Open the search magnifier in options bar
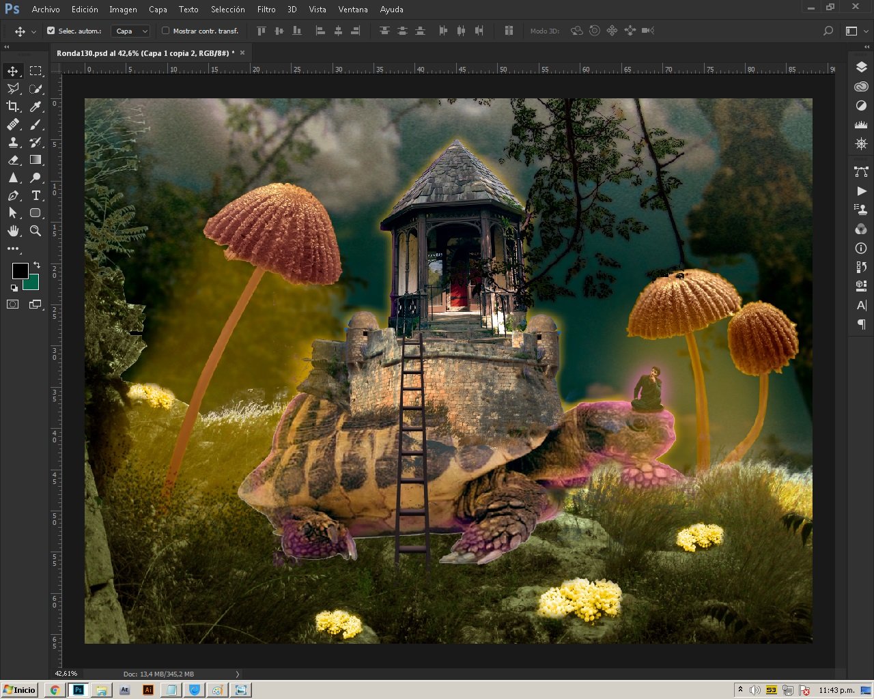 point(828,31)
